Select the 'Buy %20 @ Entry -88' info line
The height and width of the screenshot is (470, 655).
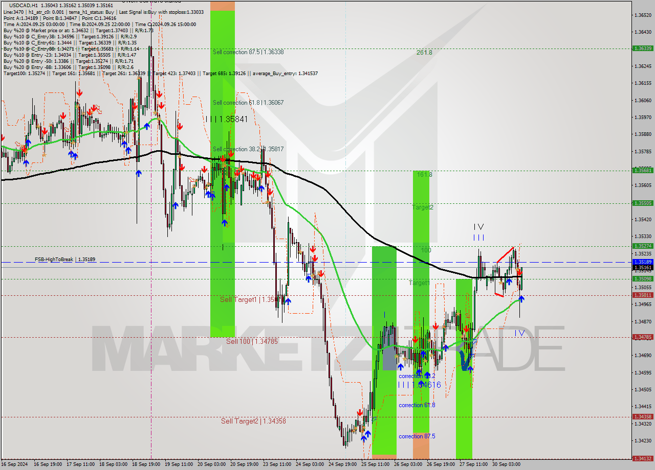[x=69, y=67]
